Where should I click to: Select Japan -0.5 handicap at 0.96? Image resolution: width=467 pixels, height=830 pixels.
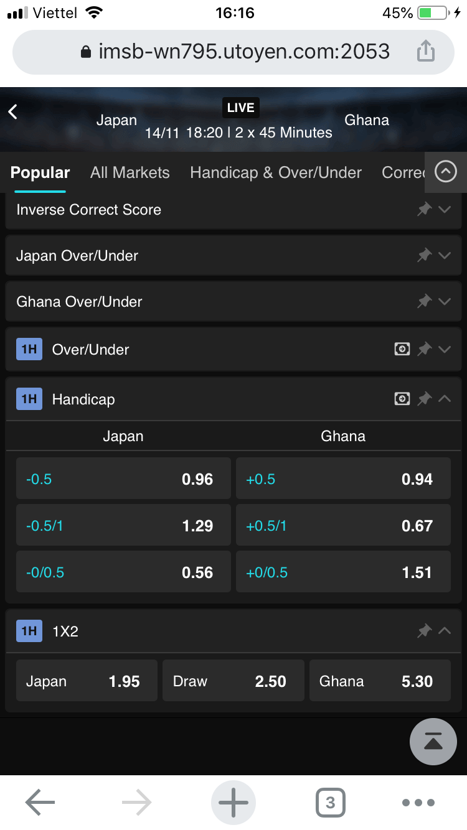click(123, 479)
